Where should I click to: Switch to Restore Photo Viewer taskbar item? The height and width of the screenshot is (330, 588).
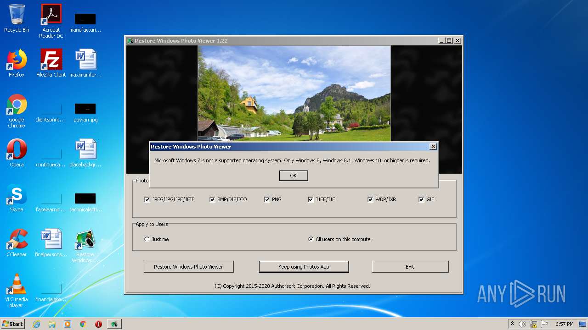pyautogui.click(x=114, y=324)
